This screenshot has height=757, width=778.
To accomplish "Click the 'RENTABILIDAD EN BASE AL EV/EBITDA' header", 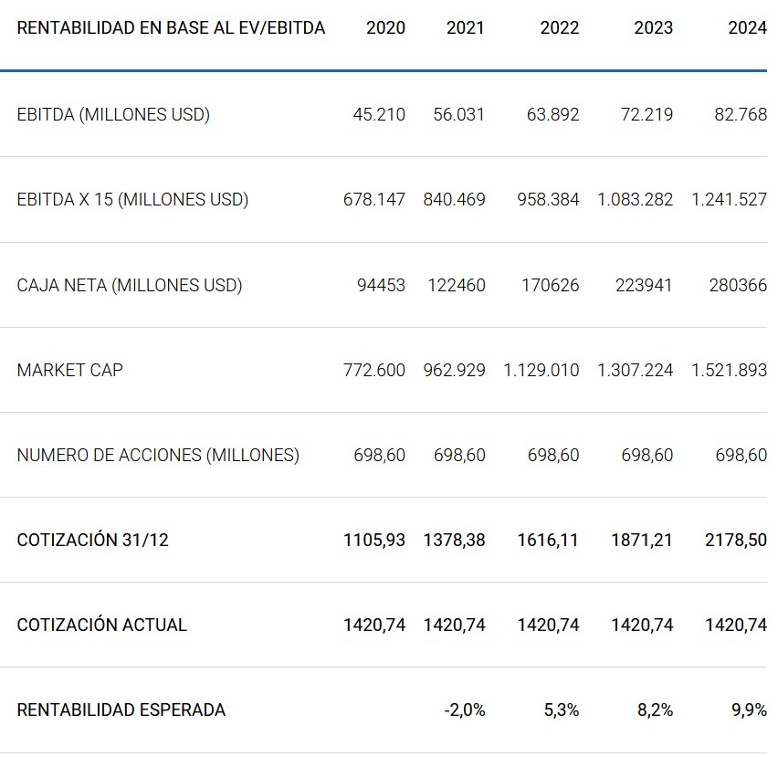I will point(171,27).
